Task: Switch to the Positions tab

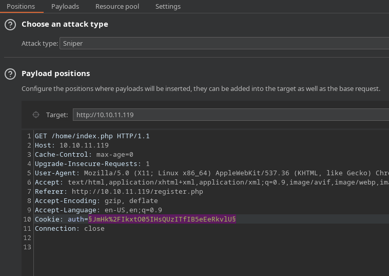Action: point(21,7)
